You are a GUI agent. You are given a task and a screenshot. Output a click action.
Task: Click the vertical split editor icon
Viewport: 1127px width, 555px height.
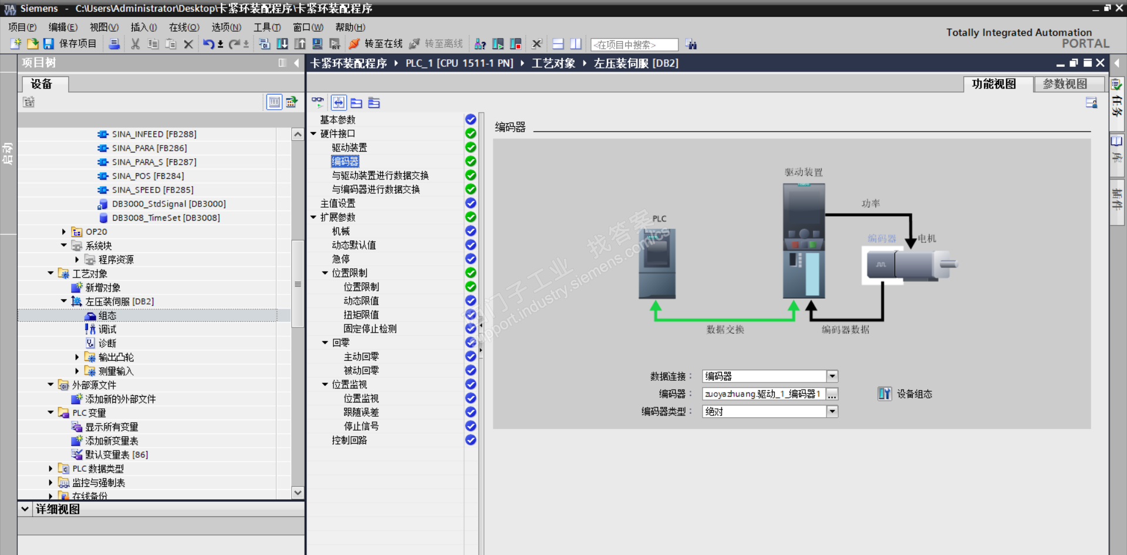[576, 44]
